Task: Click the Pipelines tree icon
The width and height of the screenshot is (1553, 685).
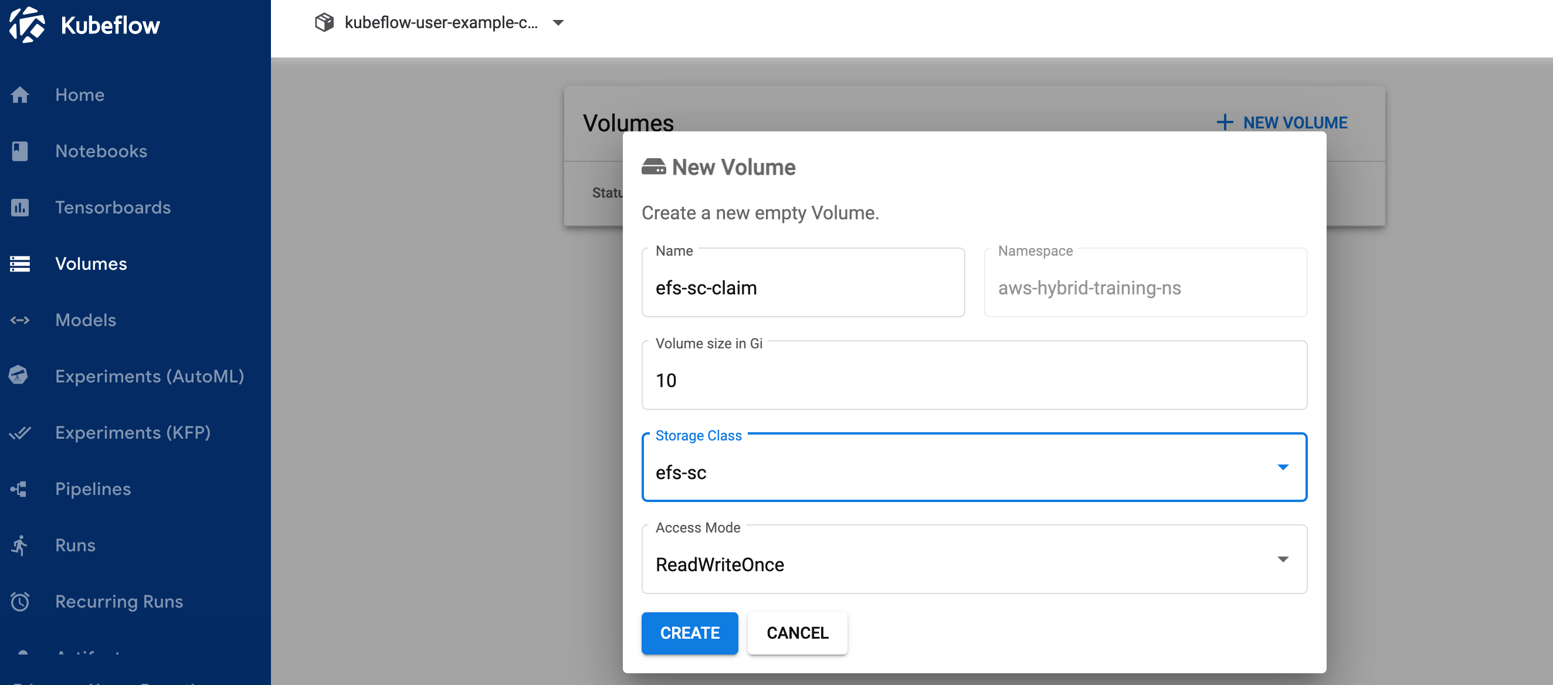Action: 19,489
